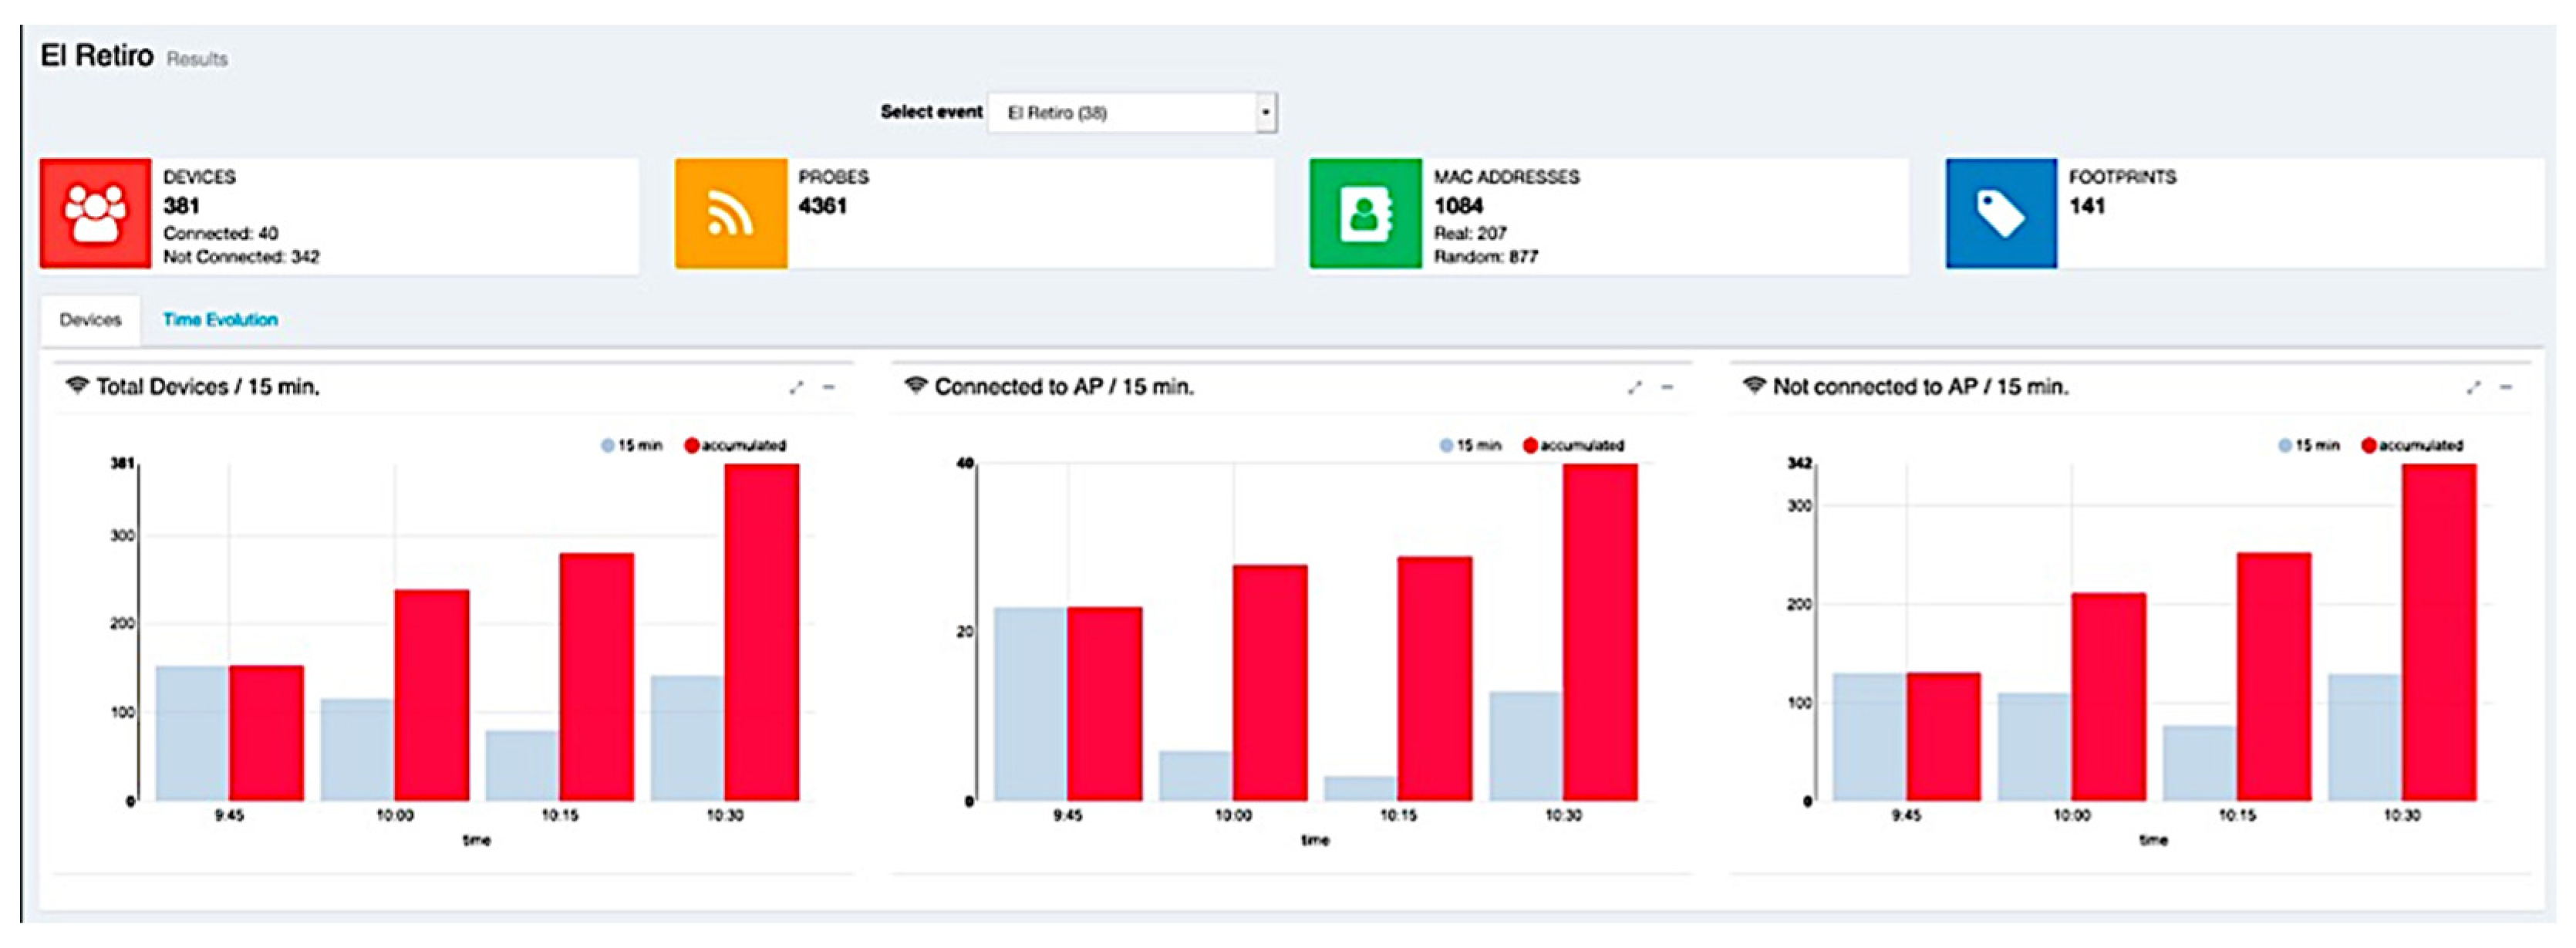Click 15 min legend dot in Not connected chart
This screenshot has height=948, width=2576.
[2285, 445]
